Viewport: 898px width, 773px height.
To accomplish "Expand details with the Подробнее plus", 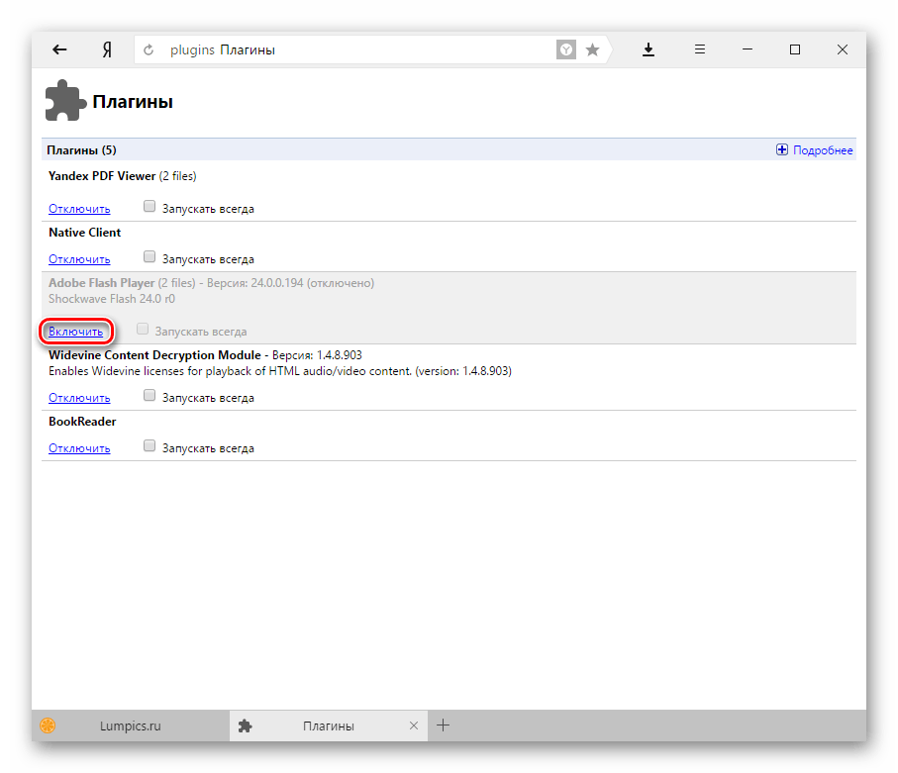I will [x=782, y=149].
